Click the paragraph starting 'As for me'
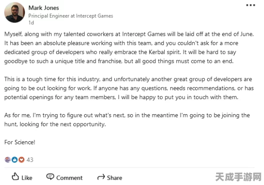264x185 pixels. (x=127, y=120)
